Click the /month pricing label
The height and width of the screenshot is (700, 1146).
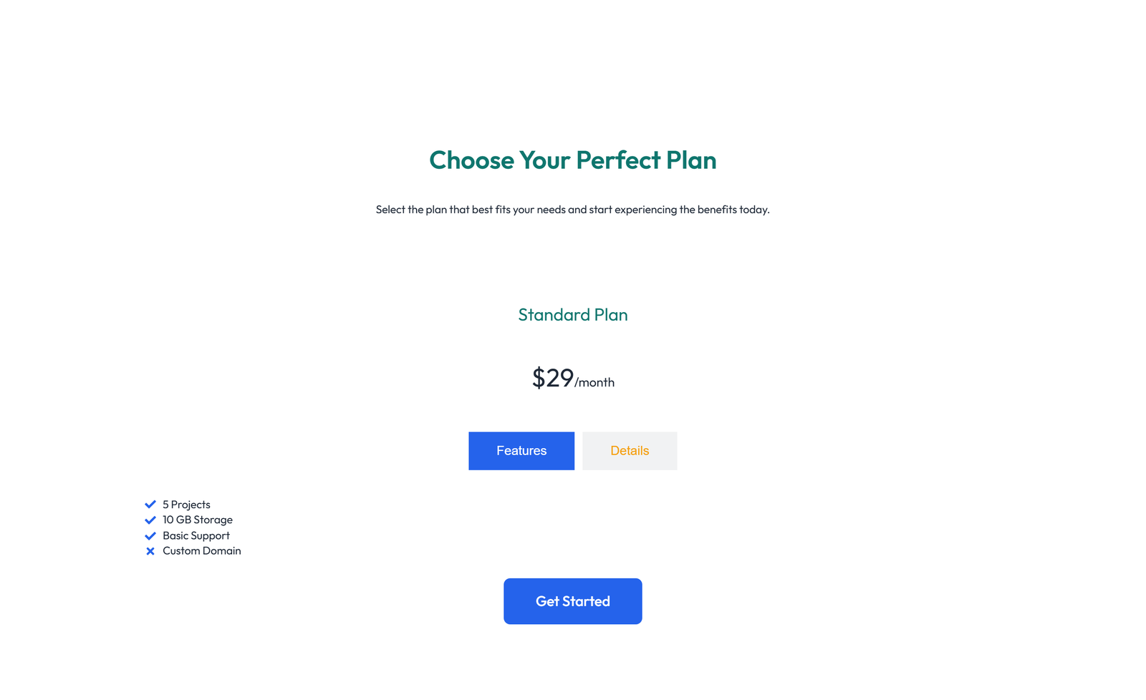coord(595,382)
